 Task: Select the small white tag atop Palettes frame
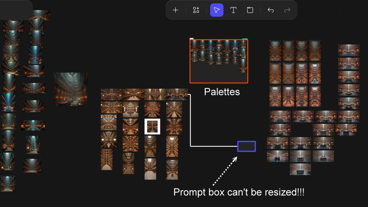191,39
